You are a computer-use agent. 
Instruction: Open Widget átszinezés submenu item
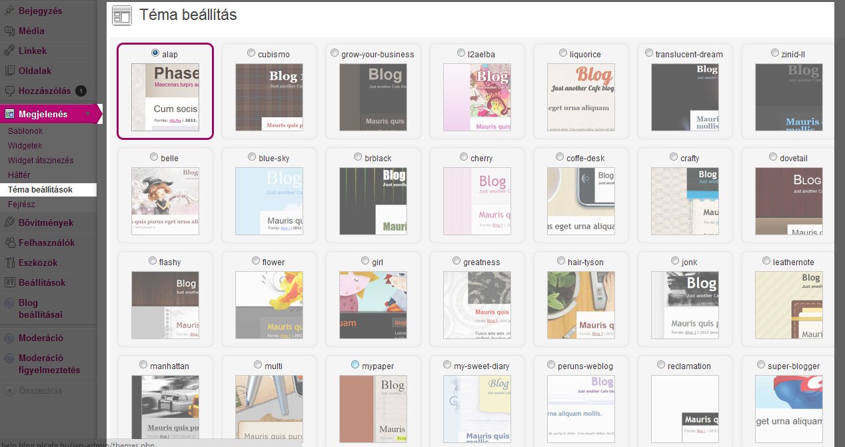pos(41,161)
